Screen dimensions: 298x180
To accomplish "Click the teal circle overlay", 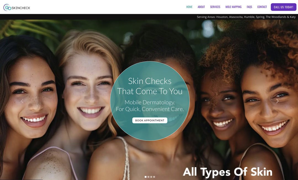I will 150,101.
